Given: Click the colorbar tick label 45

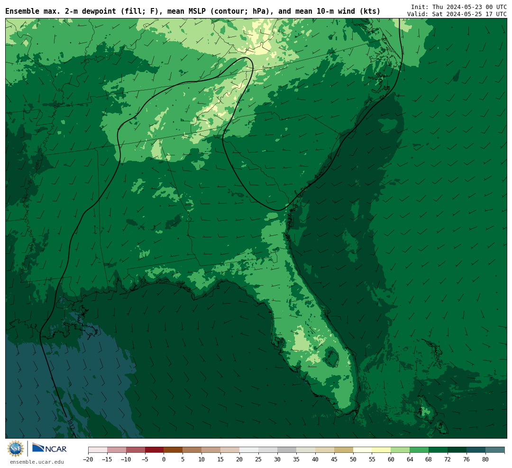Looking at the screenshot, I should [x=334, y=459].
